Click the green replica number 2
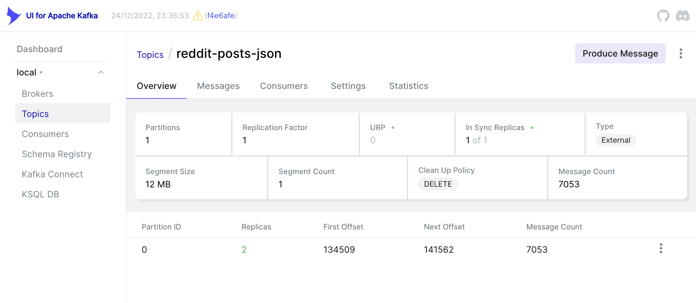696x303 pixels. (244, 250)
